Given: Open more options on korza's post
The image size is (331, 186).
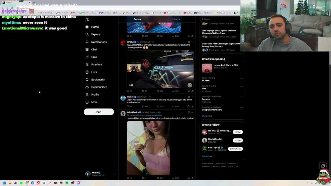Looking at the screenshot, I should tap(192, 42).
